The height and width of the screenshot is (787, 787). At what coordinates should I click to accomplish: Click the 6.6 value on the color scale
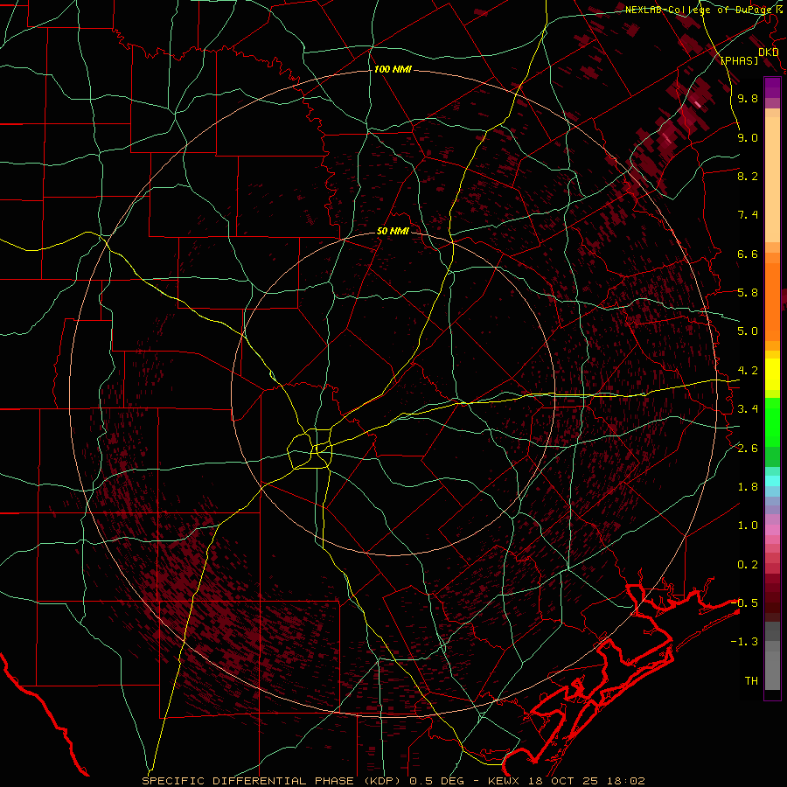tap(748, 254)
